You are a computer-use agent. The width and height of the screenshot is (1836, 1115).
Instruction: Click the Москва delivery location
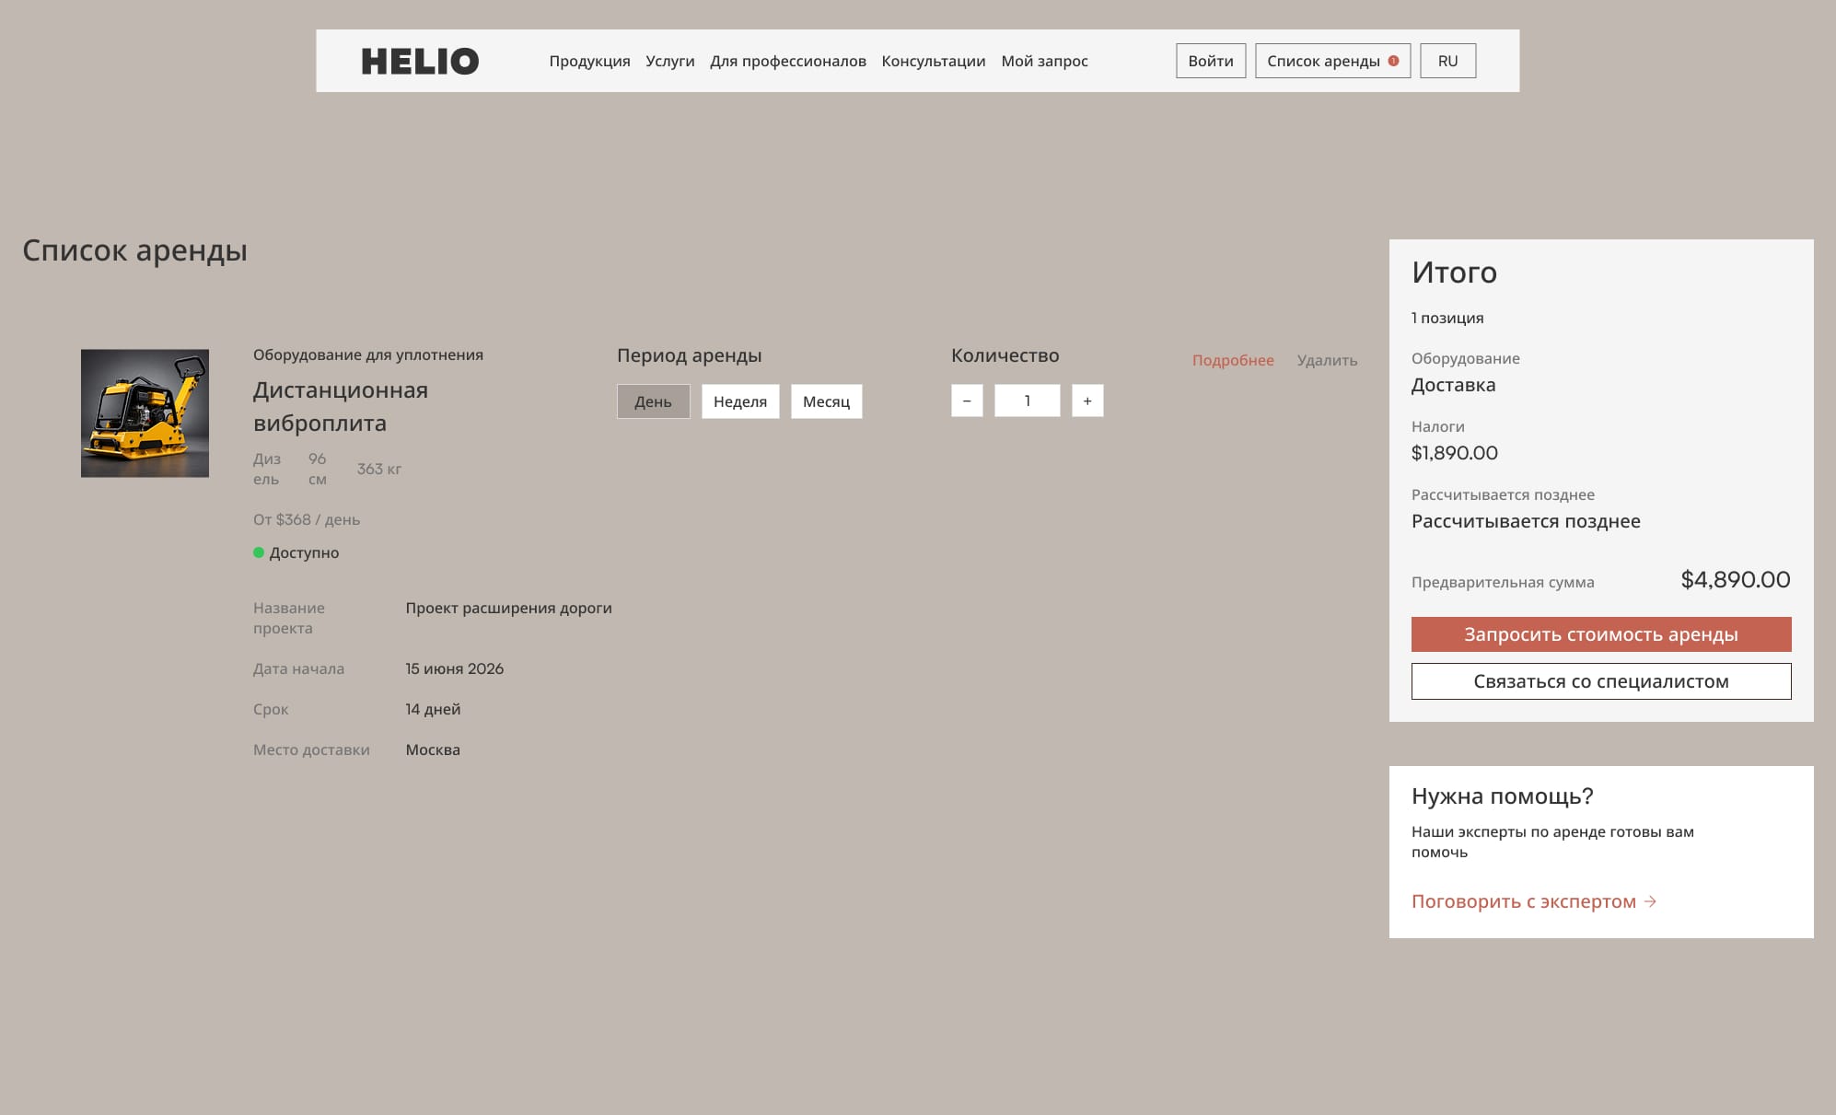[433, 749]
